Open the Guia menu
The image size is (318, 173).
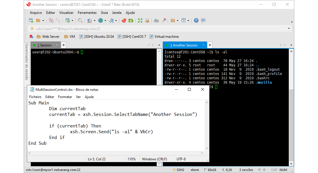pos(104,13)
